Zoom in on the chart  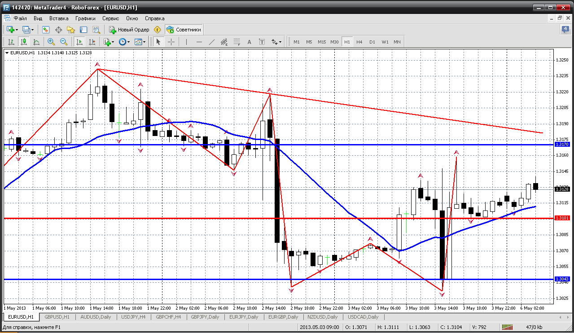coord(51,42)
